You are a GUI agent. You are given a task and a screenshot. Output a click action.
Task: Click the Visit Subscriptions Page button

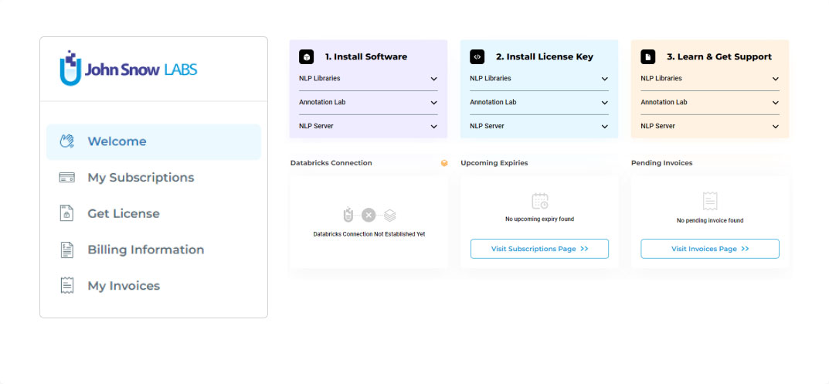pos(539,249)
